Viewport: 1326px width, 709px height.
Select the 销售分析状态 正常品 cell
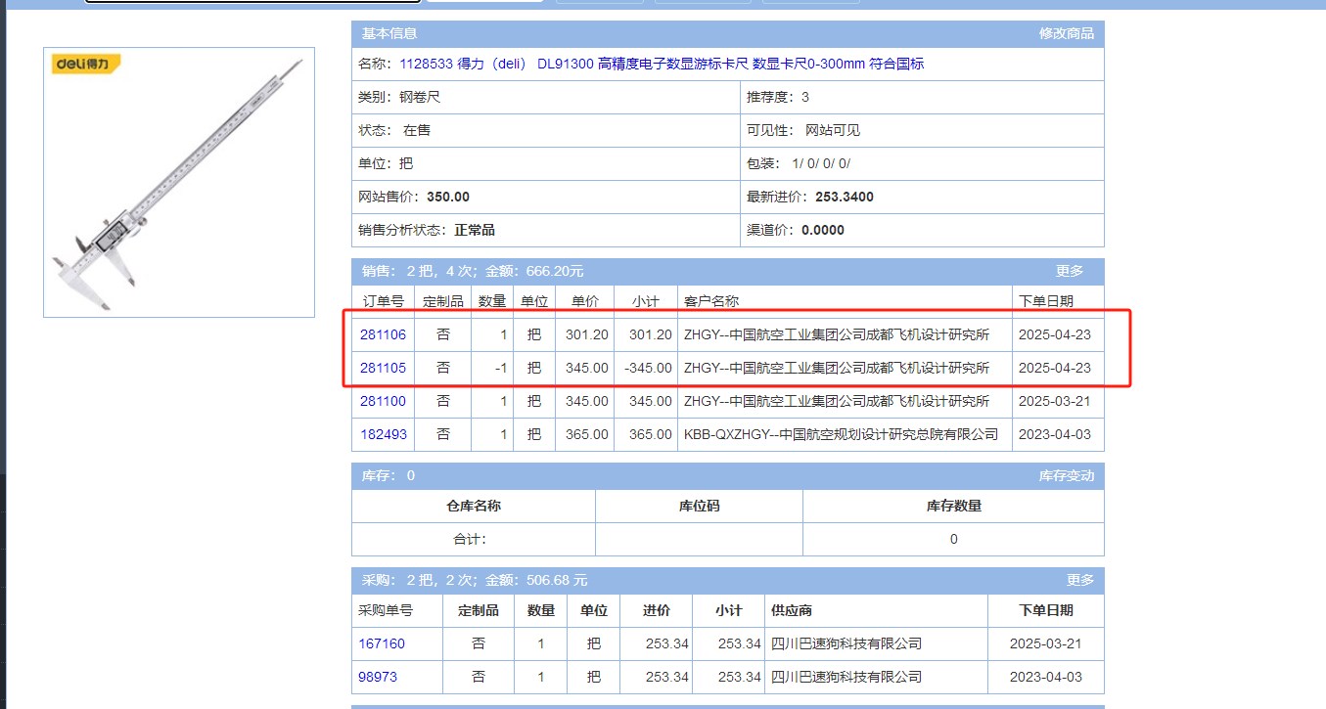546,230
